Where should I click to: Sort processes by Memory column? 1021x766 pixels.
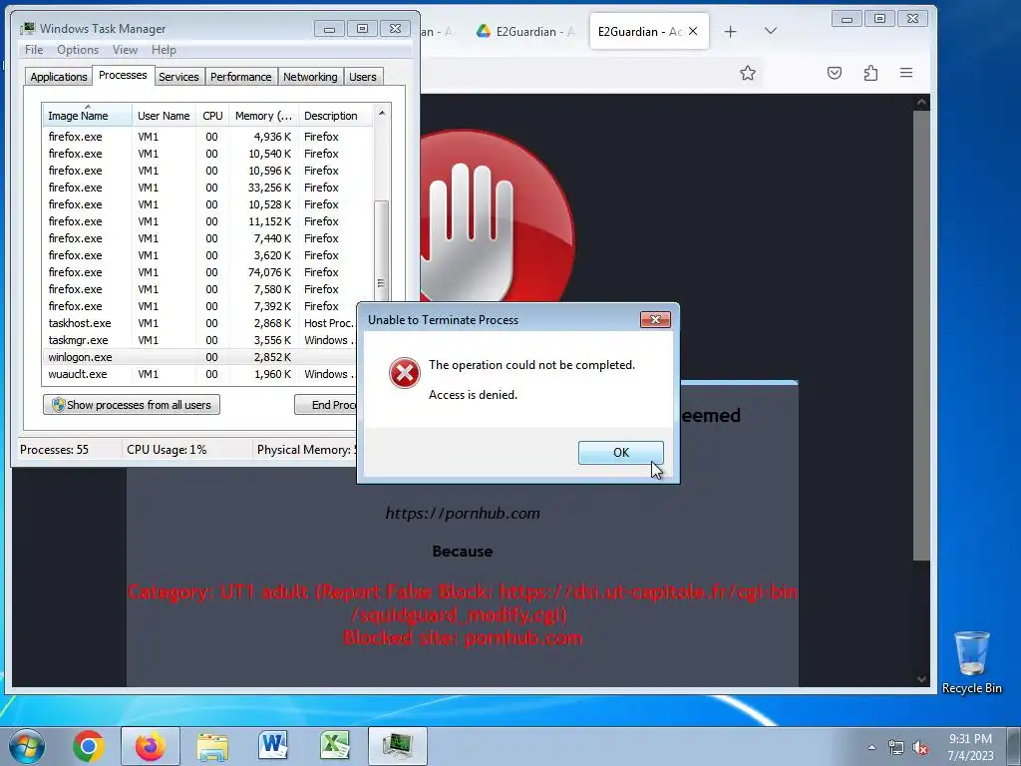pyautogui.click(x=263, y=116)
